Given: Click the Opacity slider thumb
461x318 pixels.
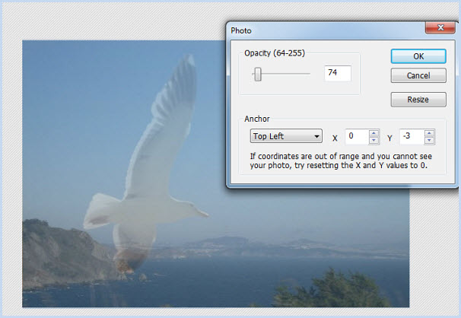Looking at the screenshot, I should (258, 74).
